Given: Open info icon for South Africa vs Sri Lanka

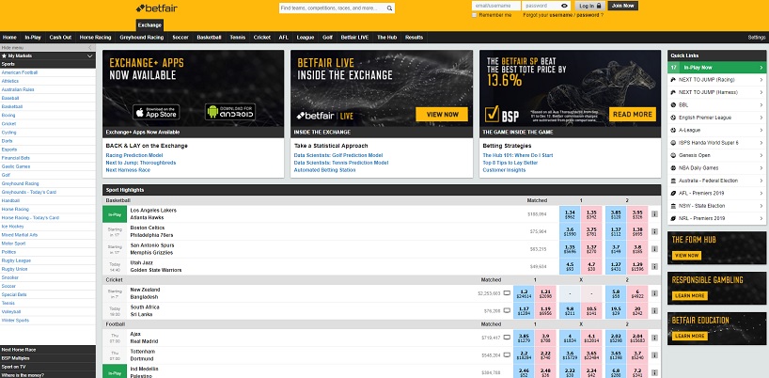Looking at the screenshot, I should click(x=654, y=311).
